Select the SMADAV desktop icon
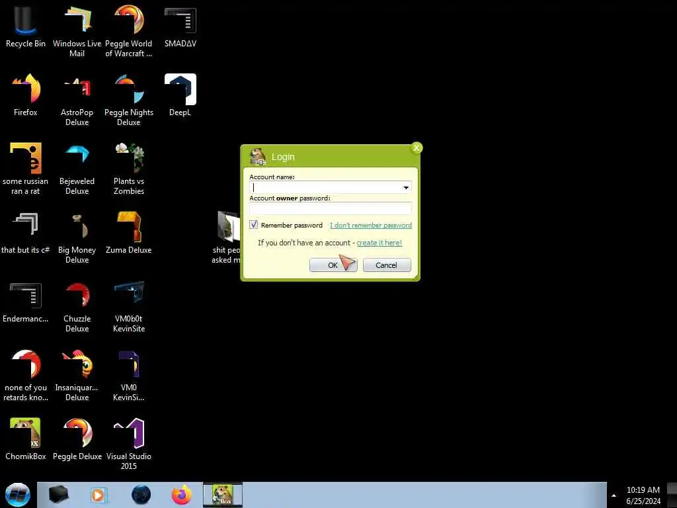Viewport: 677px width, 508px height. [x=180, y=26]
